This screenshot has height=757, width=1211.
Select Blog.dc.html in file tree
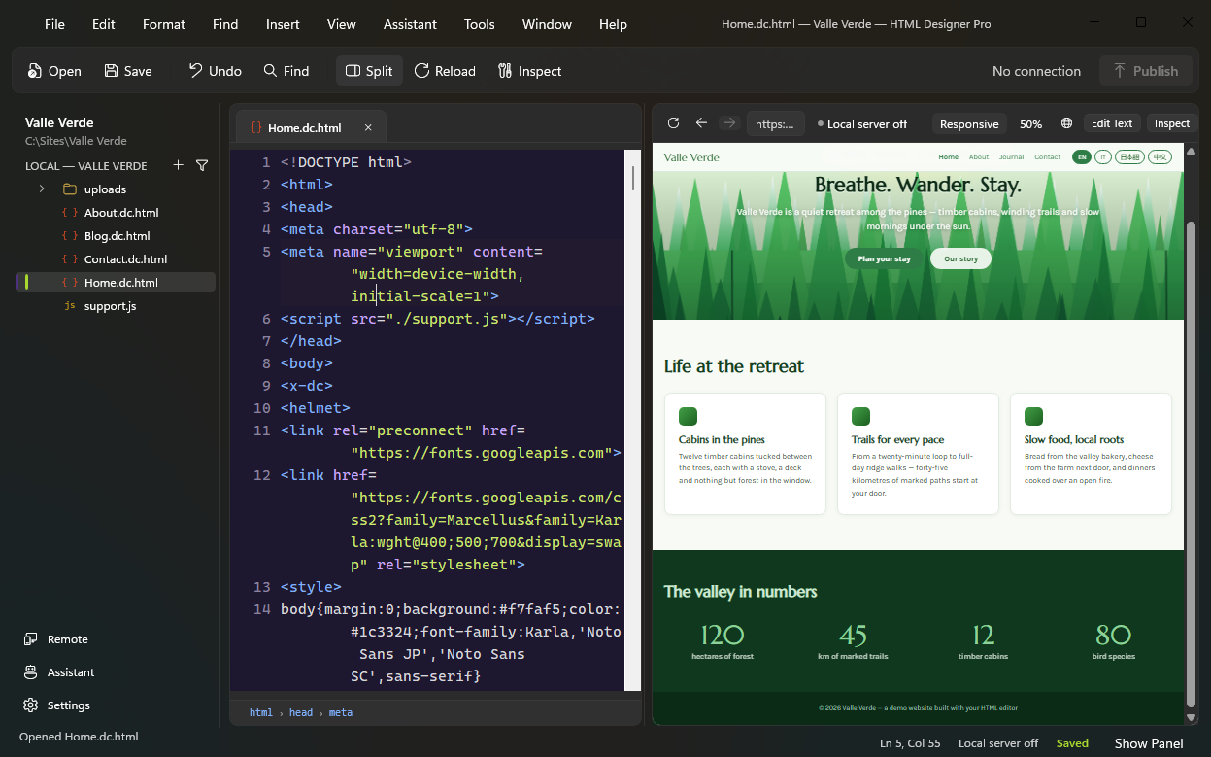[116, 235]
